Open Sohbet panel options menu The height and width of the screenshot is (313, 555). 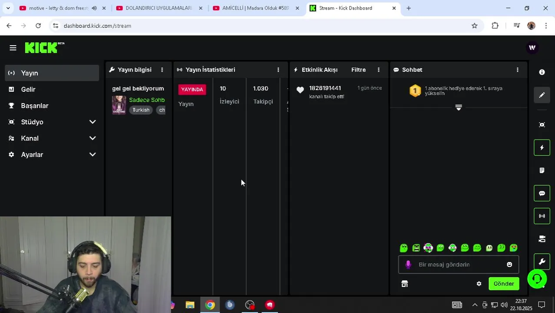[x=517, y=70]
